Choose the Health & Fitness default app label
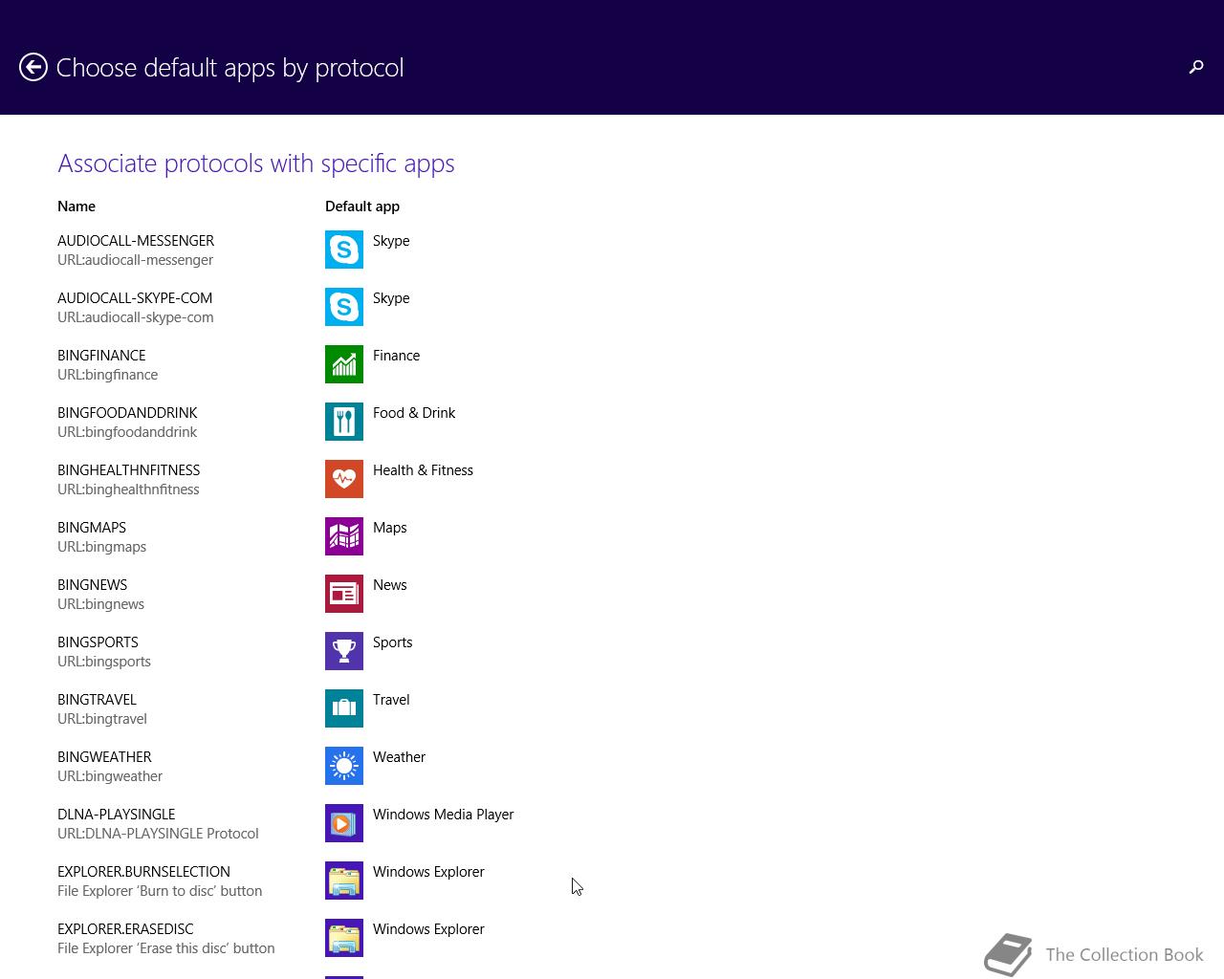Screen dimensions: 1224x979 tap(423, 470)
